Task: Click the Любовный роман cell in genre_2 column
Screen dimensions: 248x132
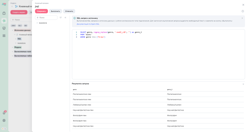Action: 174,105
